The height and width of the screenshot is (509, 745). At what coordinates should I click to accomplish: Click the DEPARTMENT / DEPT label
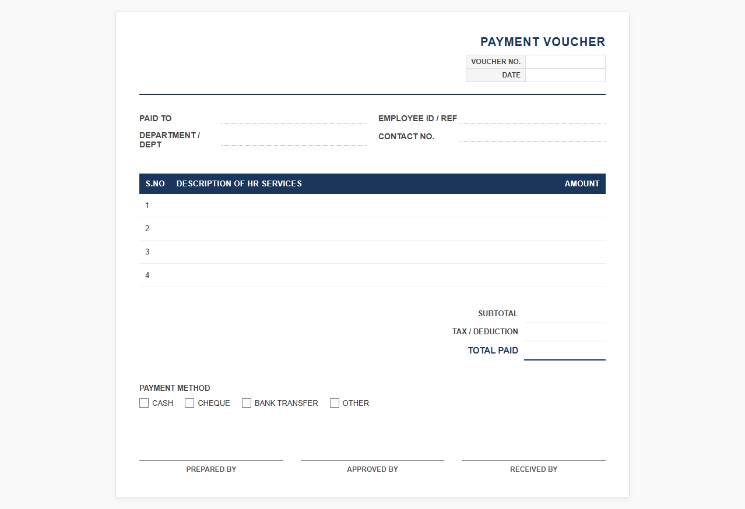170,140
